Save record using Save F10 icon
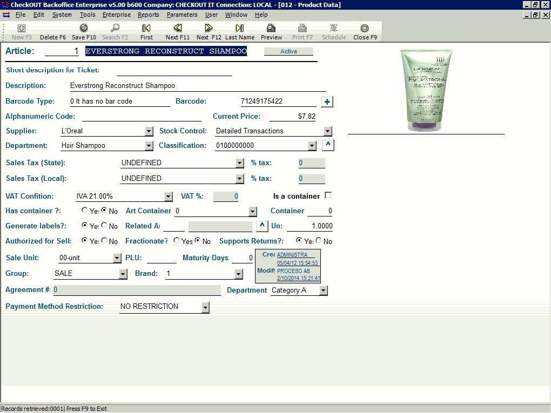 (x=84, y=28)
